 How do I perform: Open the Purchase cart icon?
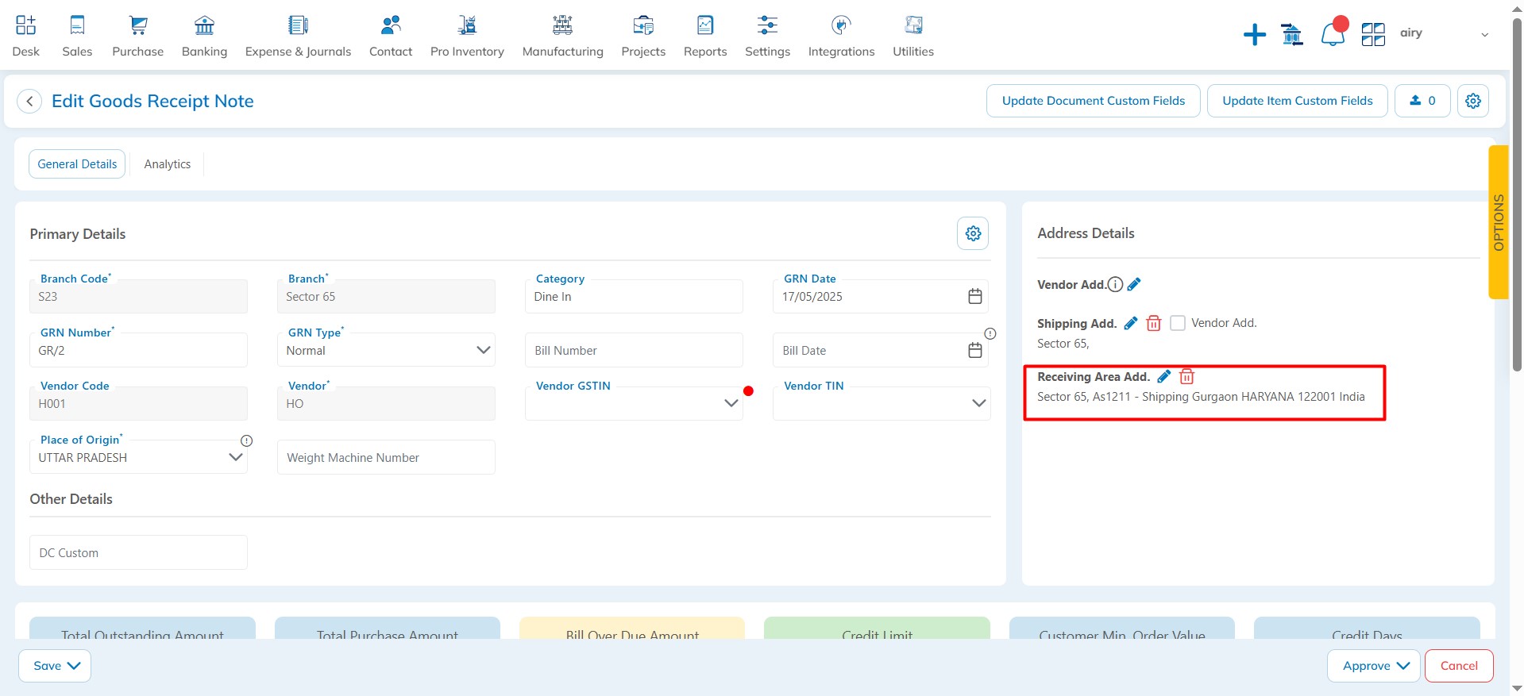pyautogui.click(x=138, y=25)
